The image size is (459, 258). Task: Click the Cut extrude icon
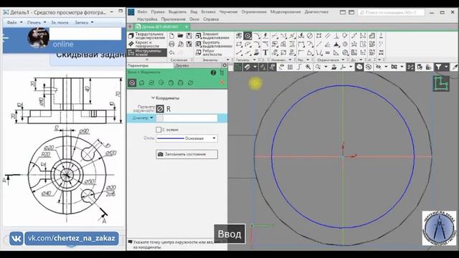pos(199,44)
